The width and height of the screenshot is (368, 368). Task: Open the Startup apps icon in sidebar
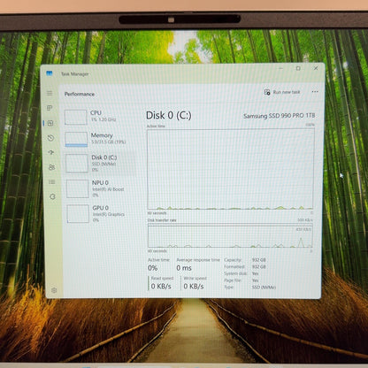[51, 152]
